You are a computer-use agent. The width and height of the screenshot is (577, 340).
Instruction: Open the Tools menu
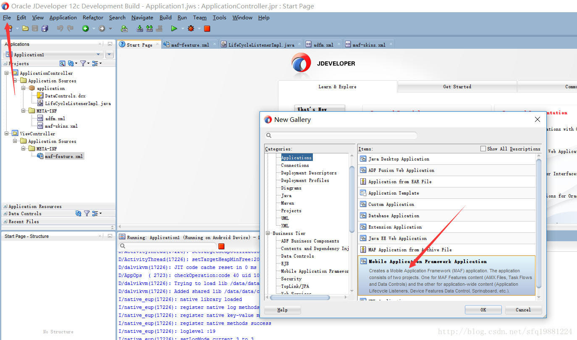coord(219,18)
